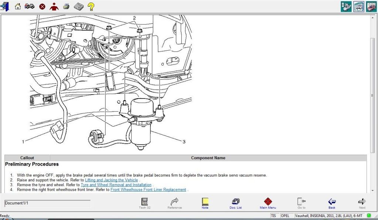The width and height of the screenshot is (378, 220).
Task: Open Tyre and Wheel Removal and Installation link
Action: [116, 185]
